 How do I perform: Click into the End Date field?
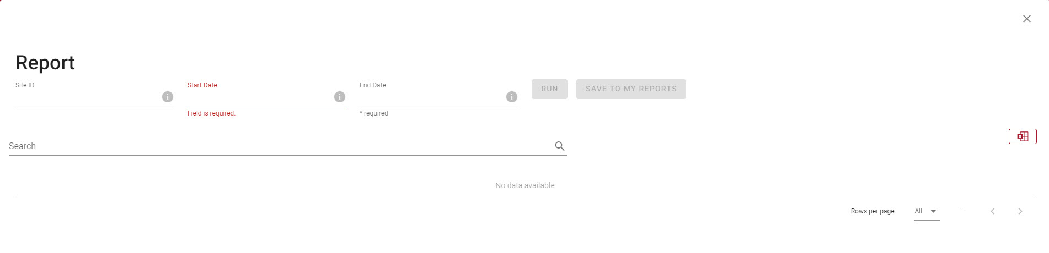click(x=431, y=97)
